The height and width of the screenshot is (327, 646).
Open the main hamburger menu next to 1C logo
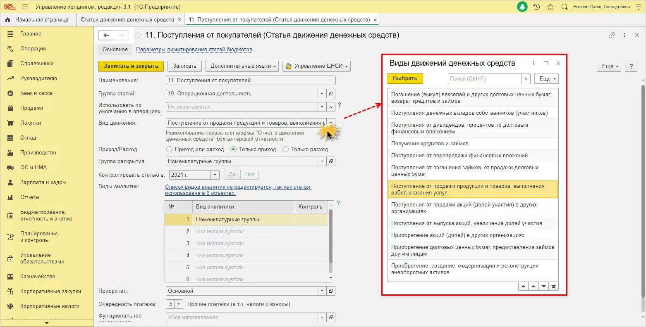pos(25,7)
